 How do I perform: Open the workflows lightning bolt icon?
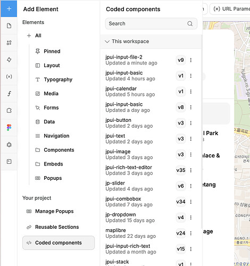[9, 60]
